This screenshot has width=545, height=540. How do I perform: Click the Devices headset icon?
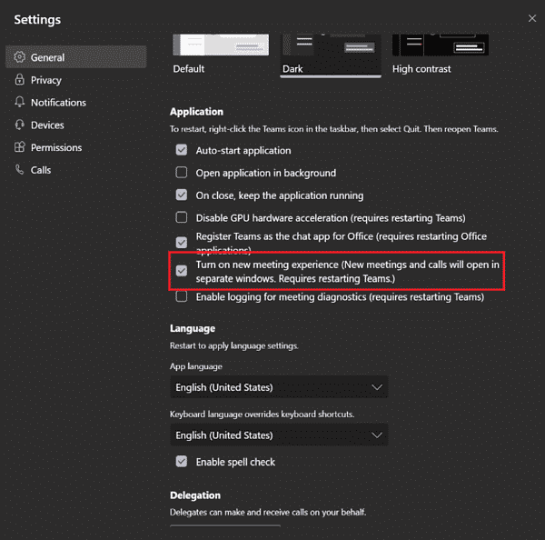pos(19,125)
